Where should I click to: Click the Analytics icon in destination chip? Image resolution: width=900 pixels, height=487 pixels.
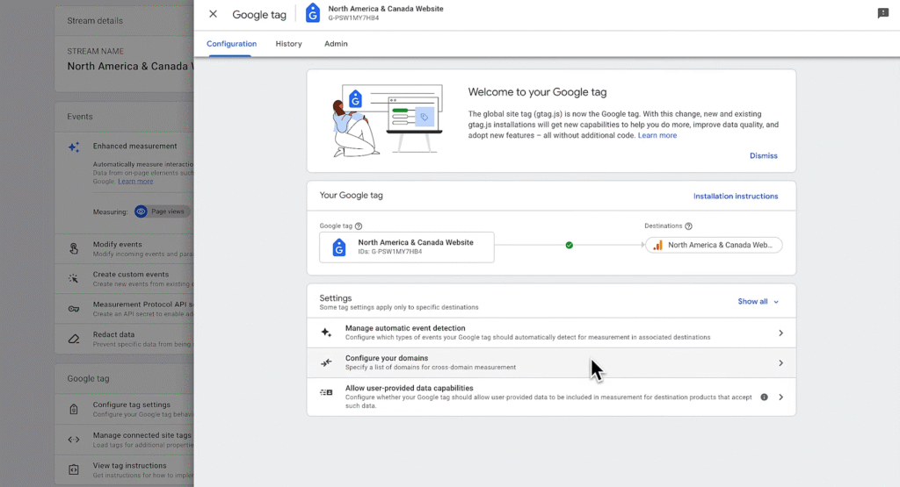click(x=657, y=245)
